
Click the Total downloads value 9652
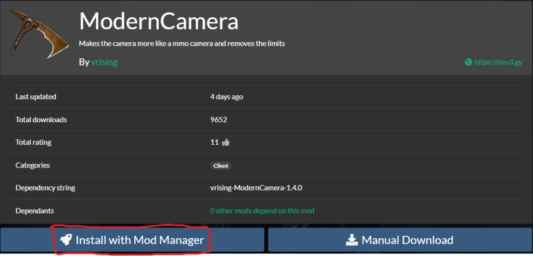pos(219,120)
